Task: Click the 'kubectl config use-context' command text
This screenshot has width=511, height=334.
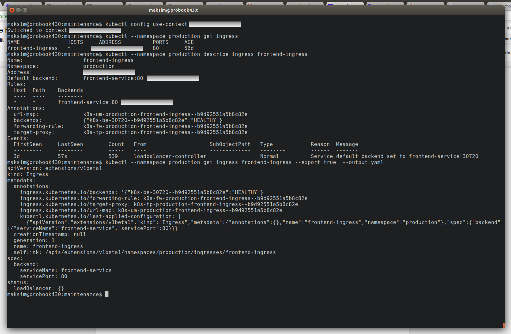Action: (146, 24)
